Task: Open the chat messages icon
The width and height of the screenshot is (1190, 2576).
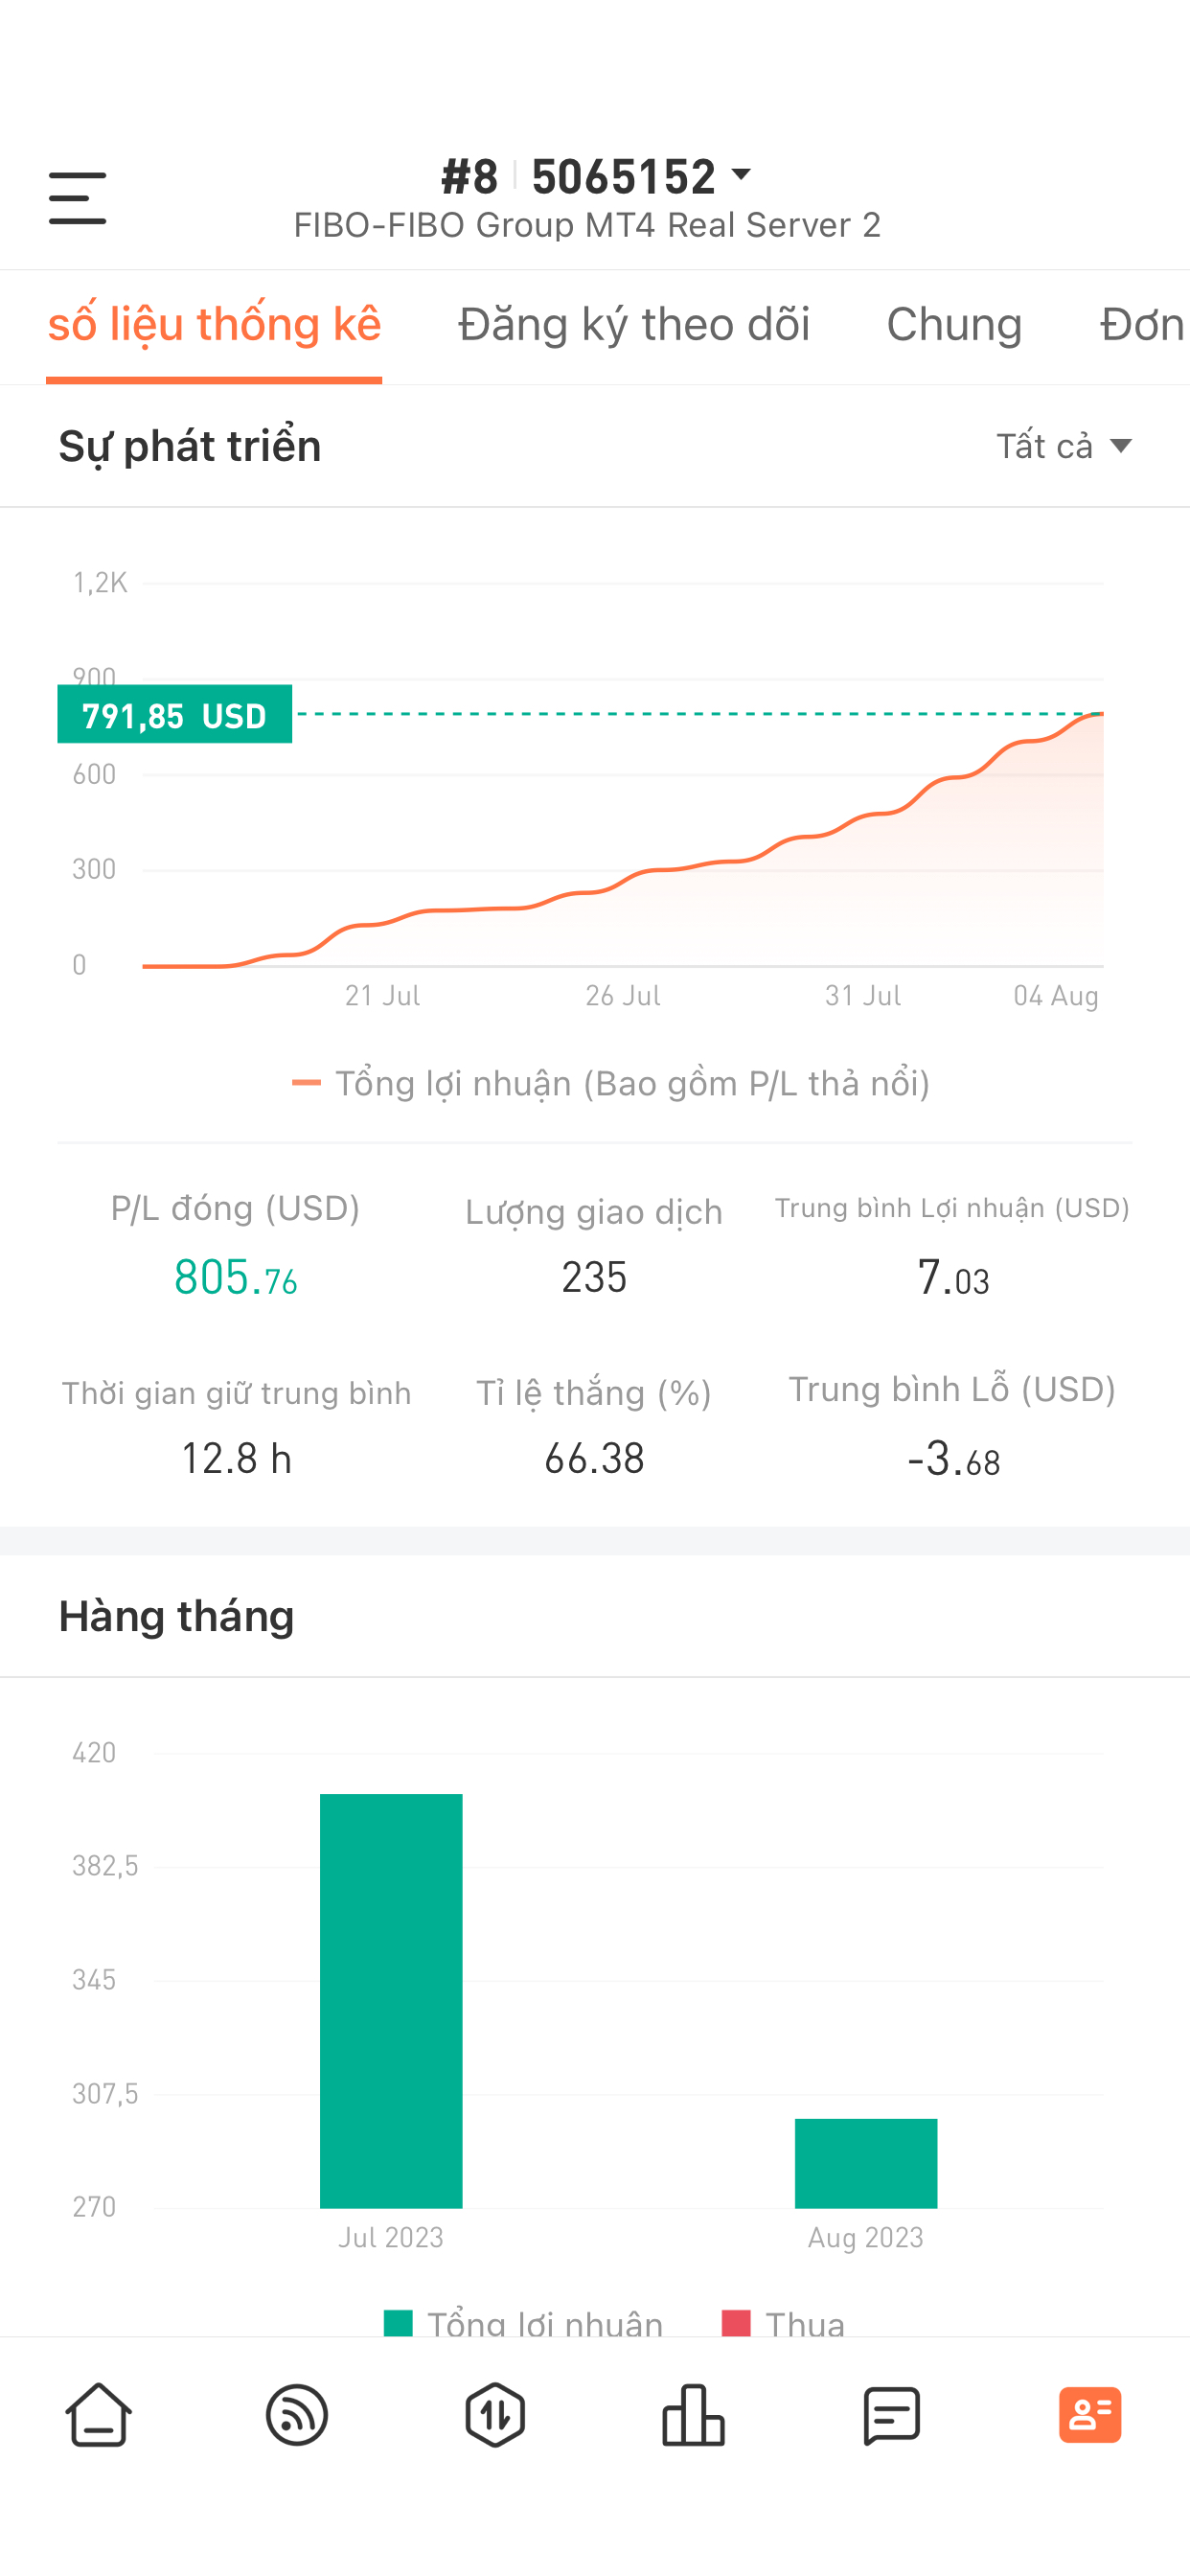Action: coord(891,2415)
